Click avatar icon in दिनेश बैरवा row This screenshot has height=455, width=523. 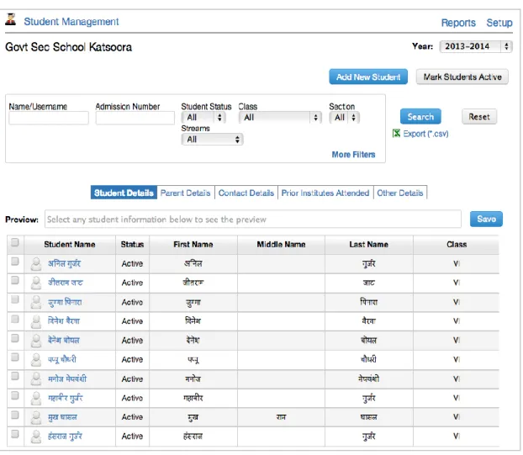click(x=36, y=321)
